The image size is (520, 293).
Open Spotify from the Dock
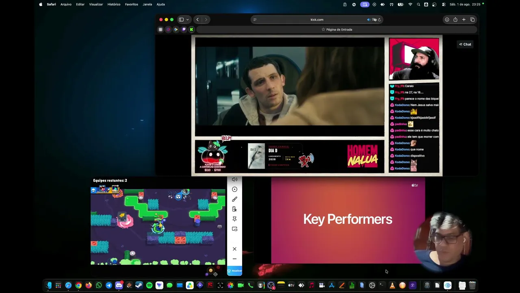149,285
